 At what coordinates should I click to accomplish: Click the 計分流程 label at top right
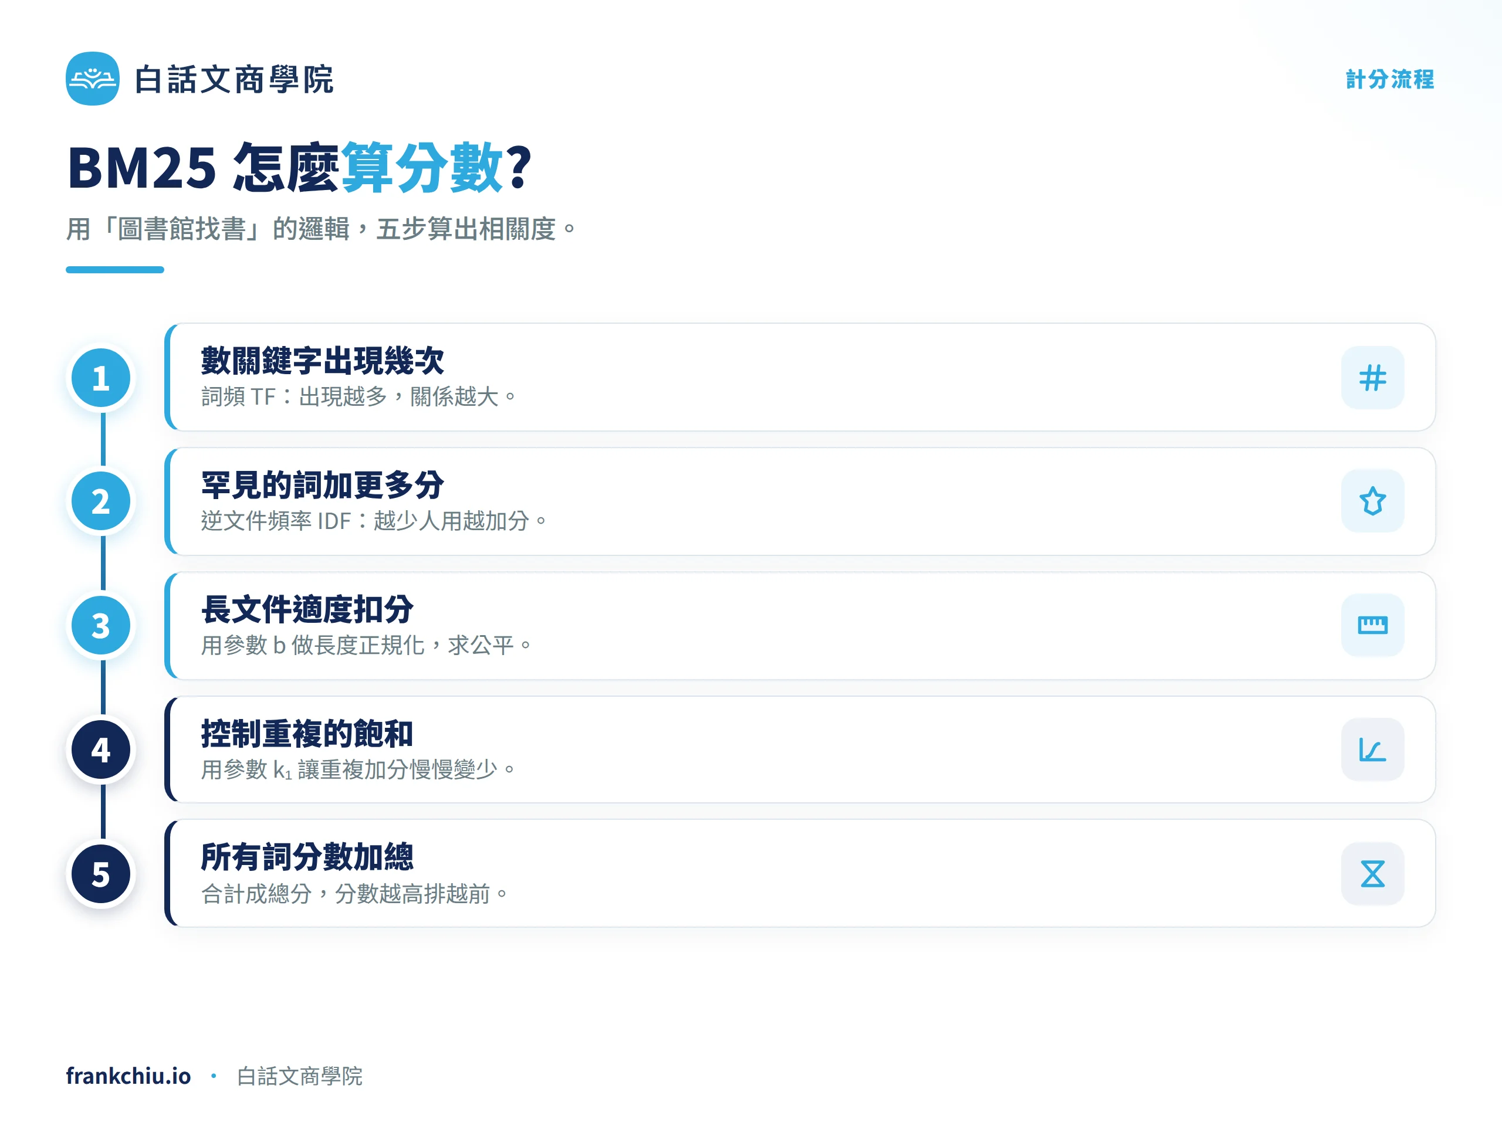click(x=1390, y=79)
